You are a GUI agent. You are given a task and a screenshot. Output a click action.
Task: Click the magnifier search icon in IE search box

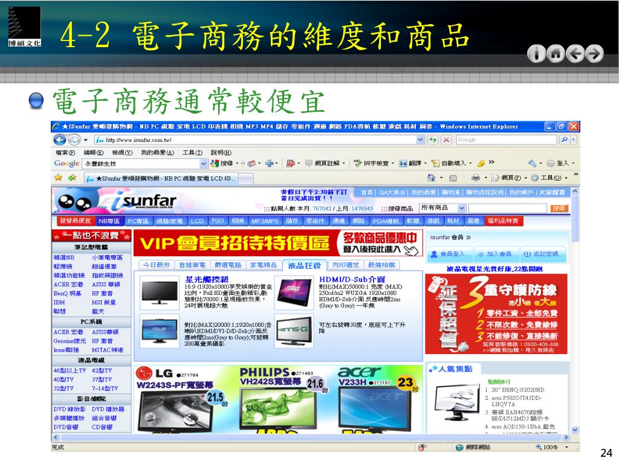click(x=564, y=140)
